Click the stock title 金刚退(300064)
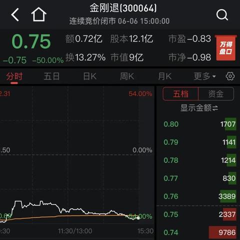Viewport: 240px width, 240px height. point(123,8)
